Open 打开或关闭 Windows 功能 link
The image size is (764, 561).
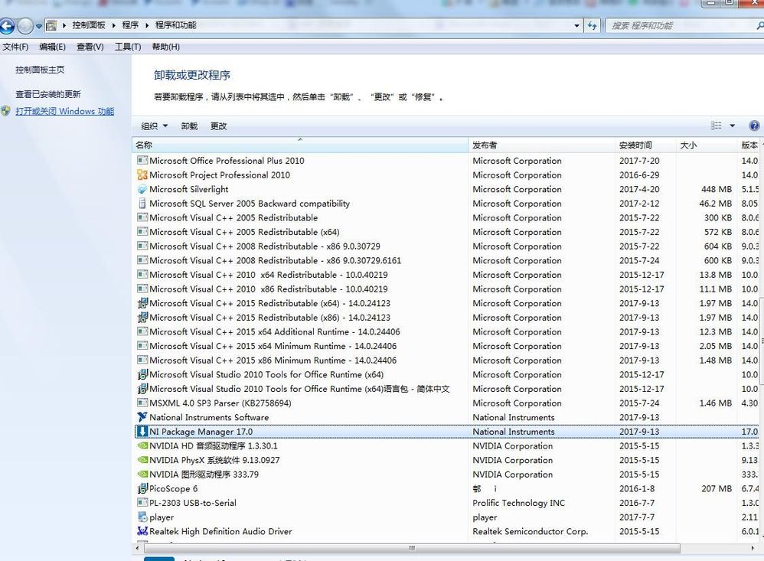pos(65,111)
